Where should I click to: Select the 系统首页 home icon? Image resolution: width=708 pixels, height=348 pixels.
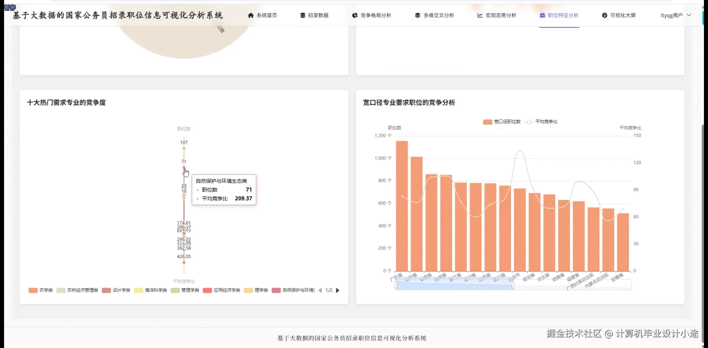[x=250, y=15]
